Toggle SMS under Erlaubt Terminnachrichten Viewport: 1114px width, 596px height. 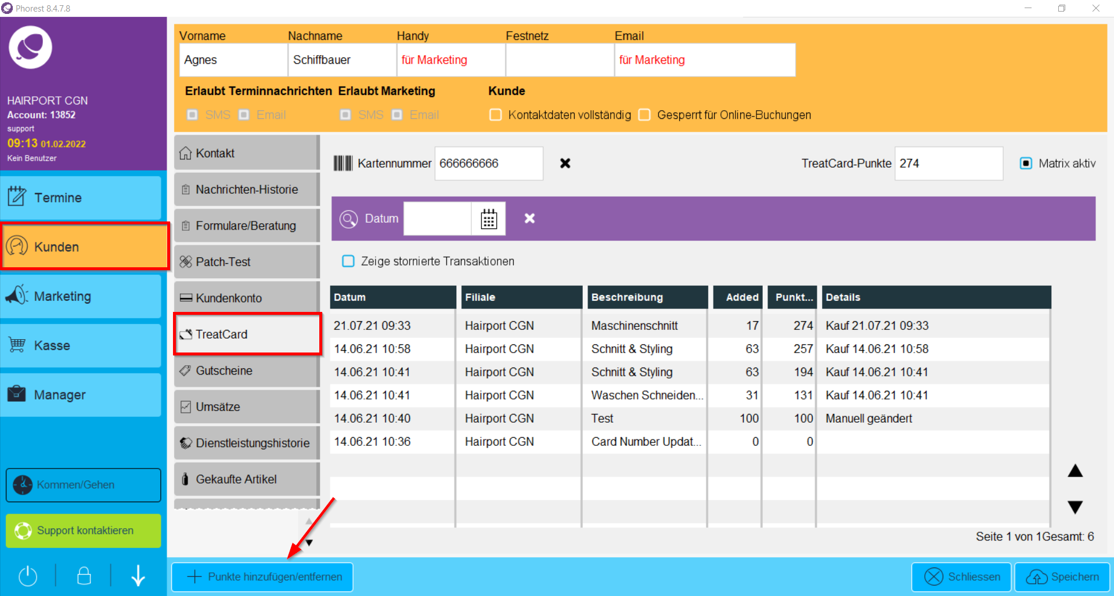tap(192, 115)
